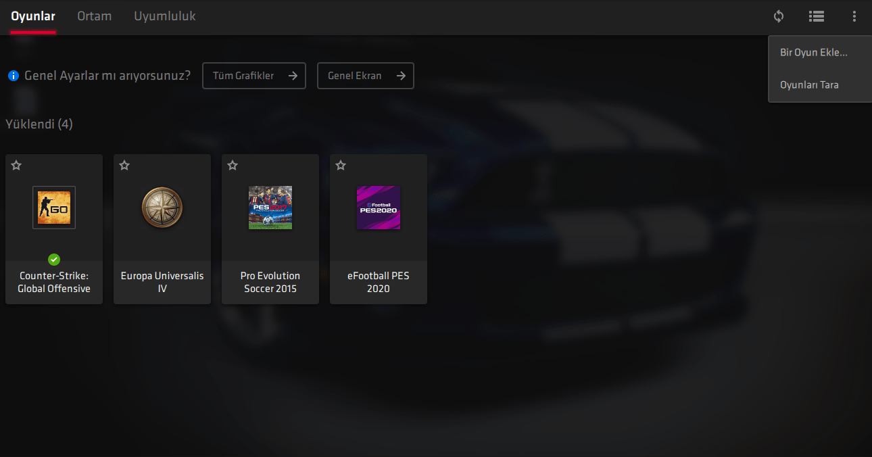Open the CS:GO game icon
Image resolution: width=872 pixels, height=457 pixels.
54,208
